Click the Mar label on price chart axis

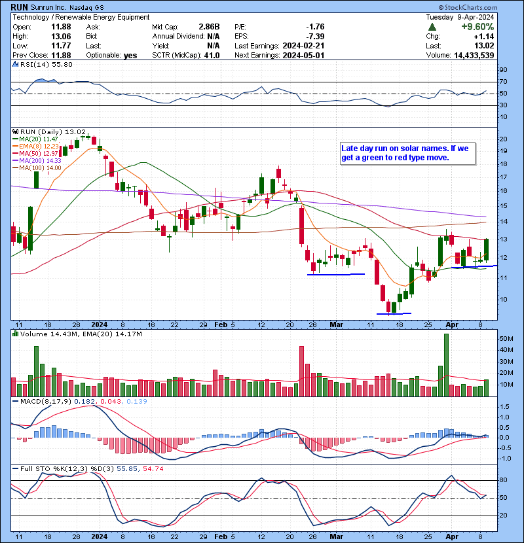click(336, 325)
